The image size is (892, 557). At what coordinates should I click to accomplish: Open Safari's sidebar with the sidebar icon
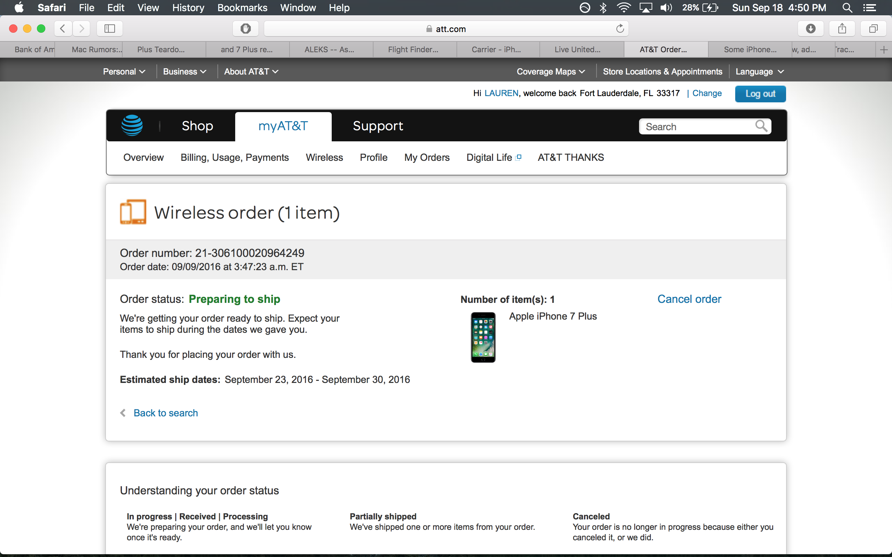(x=109, y=29)
